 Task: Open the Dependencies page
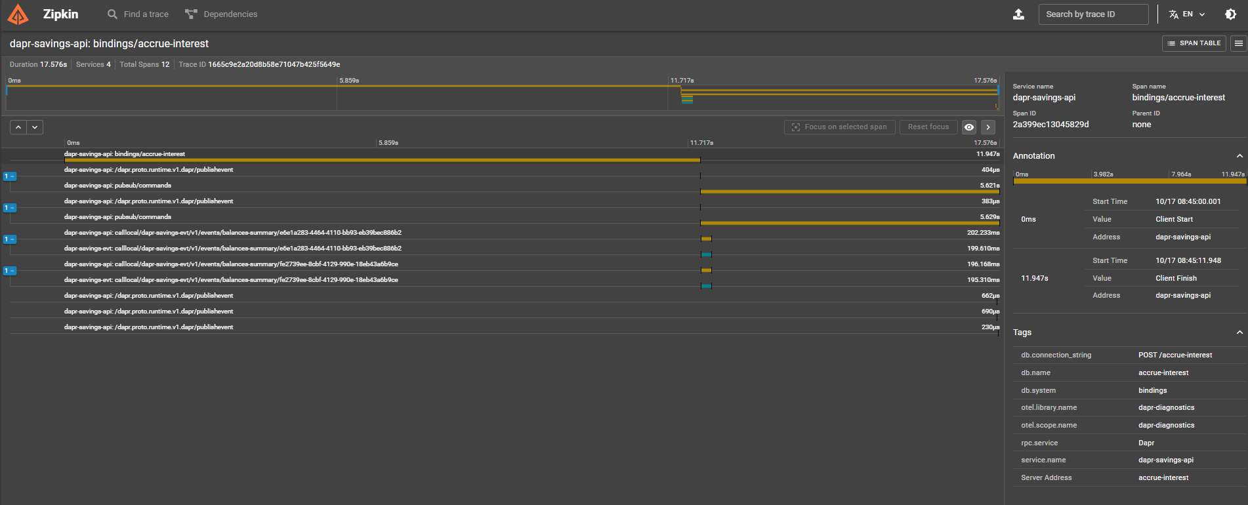pos(221,14)
